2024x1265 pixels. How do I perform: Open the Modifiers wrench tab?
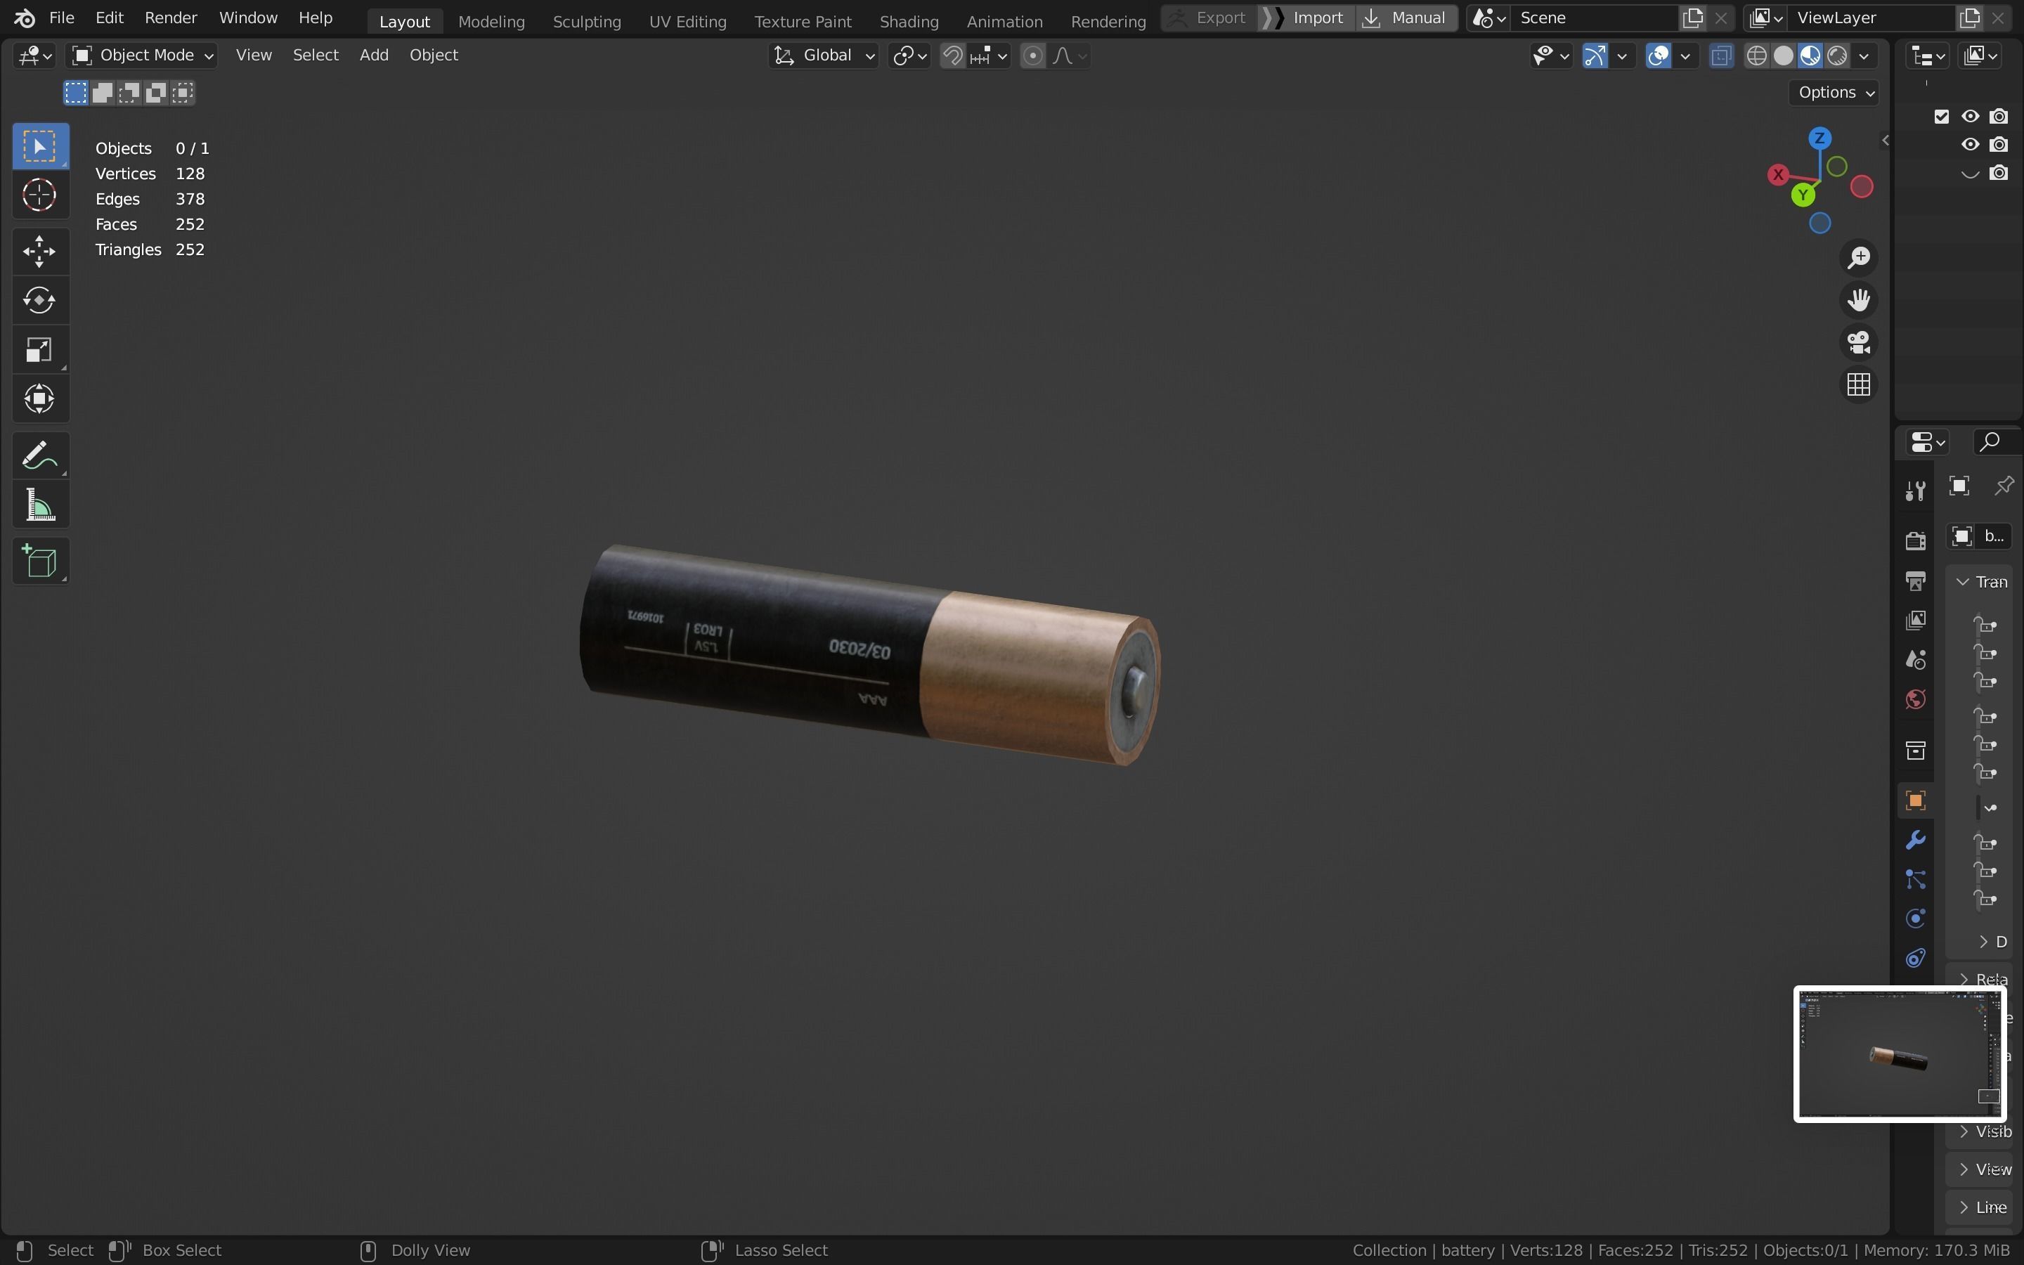click(1915, 840)
